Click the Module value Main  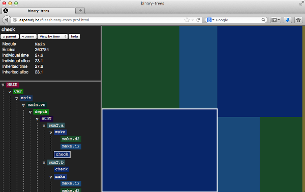[x=40, y=44]
